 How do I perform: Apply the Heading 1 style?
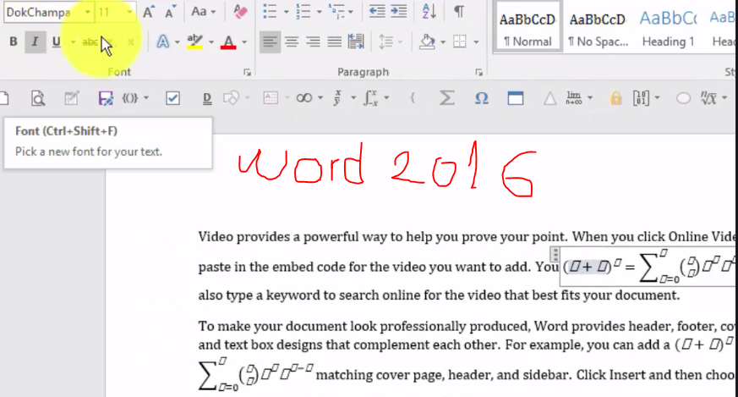click(x=668, y=26)
